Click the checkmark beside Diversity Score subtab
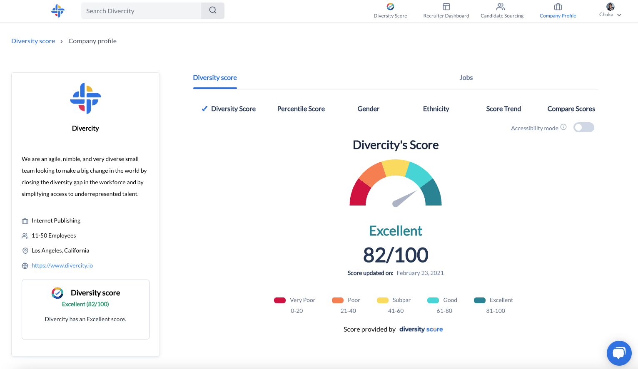 point(204,109)
